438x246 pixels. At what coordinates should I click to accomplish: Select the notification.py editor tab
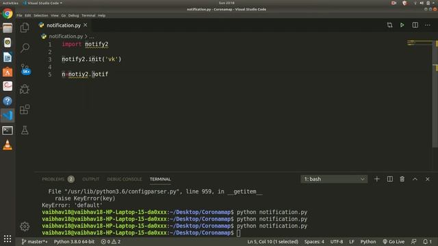pyautogui.click(x=63, y=25)
